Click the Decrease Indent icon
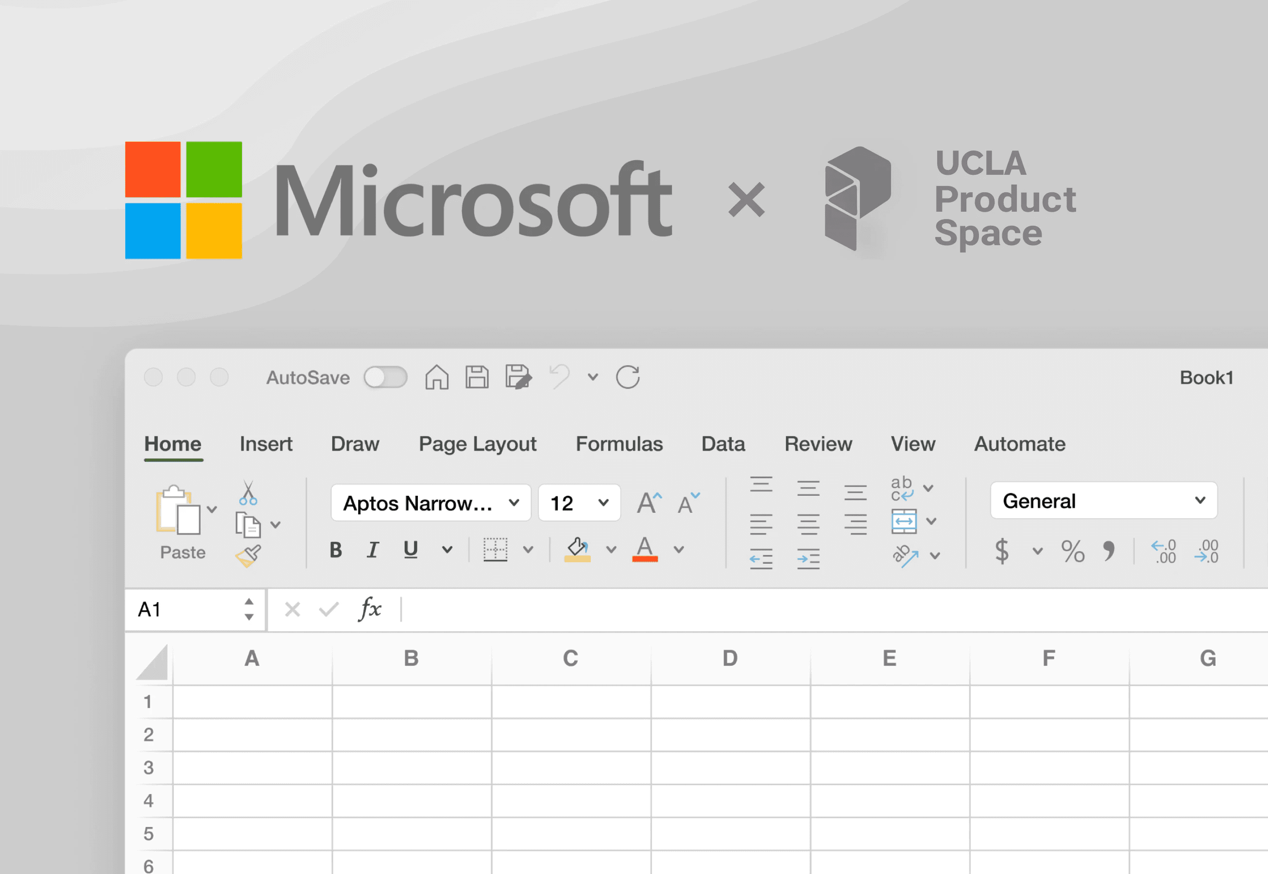The height and width of the screenshot is (874, 1268). [x=761, y=558]
